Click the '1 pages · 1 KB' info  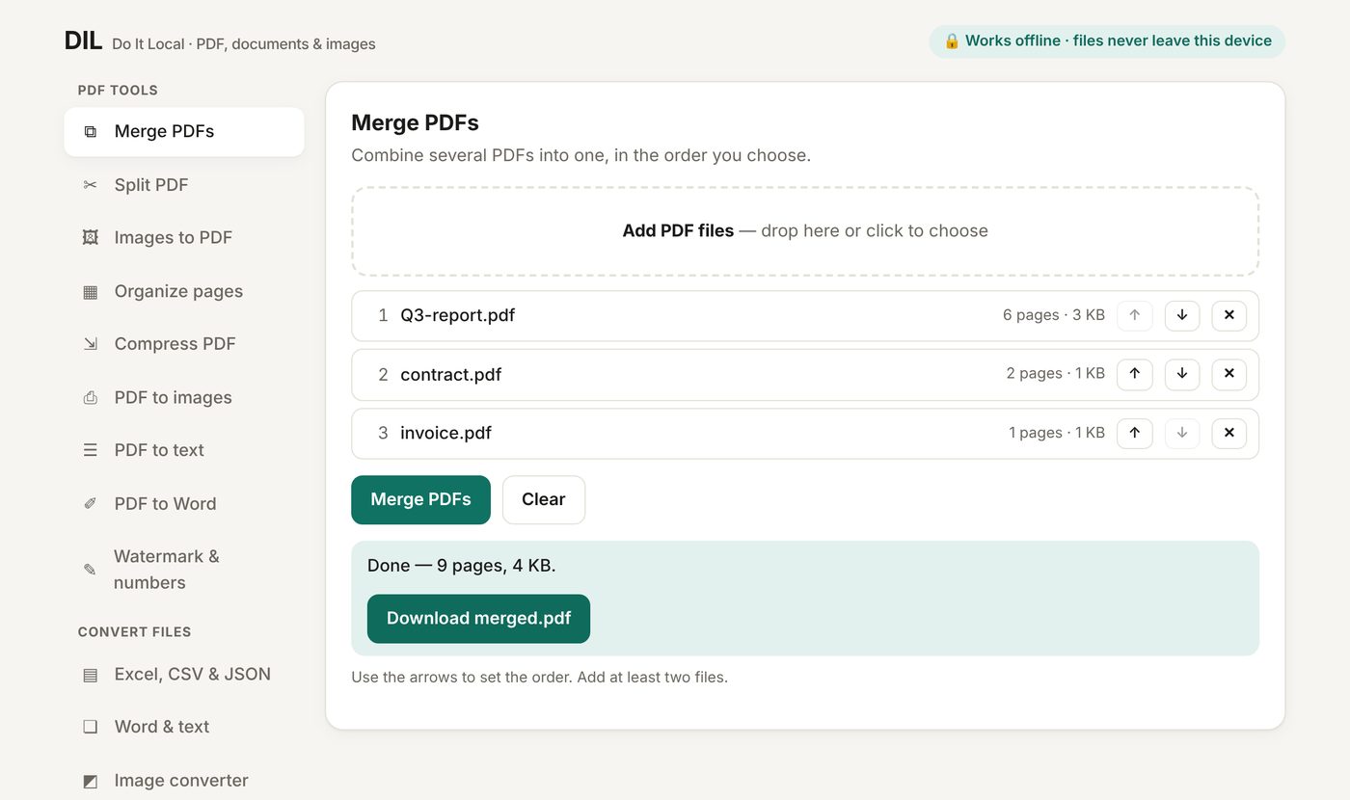point(1057,433)
